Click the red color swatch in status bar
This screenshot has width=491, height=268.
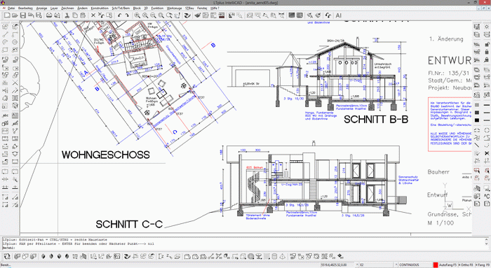coord(436,265)
